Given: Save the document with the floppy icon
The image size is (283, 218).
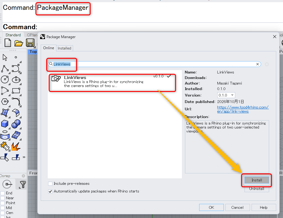Looking at the screenshot, I should pos(30,43).
